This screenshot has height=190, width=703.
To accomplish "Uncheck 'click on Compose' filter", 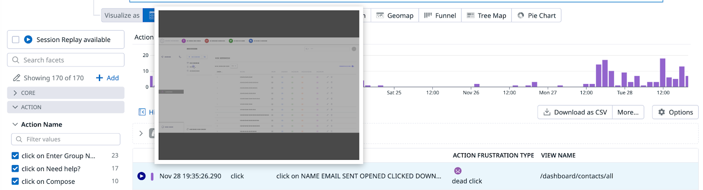I will coord(15,181).
